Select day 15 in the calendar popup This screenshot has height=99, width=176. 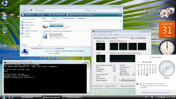141,71
